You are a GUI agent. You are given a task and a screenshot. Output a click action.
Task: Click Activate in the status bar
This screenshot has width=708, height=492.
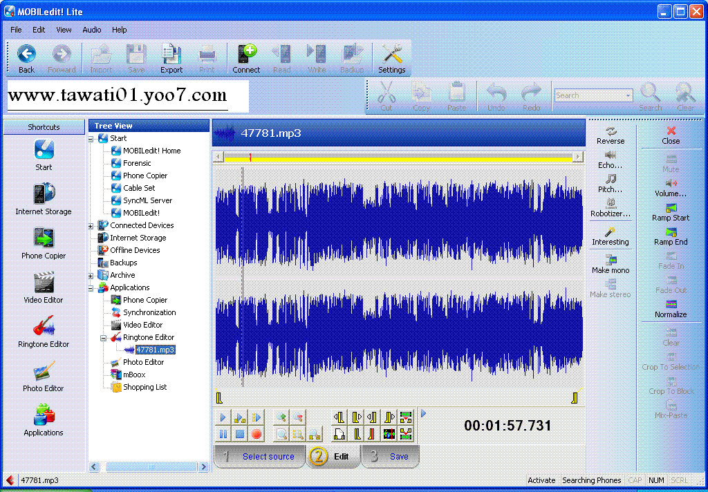[541, 480]
